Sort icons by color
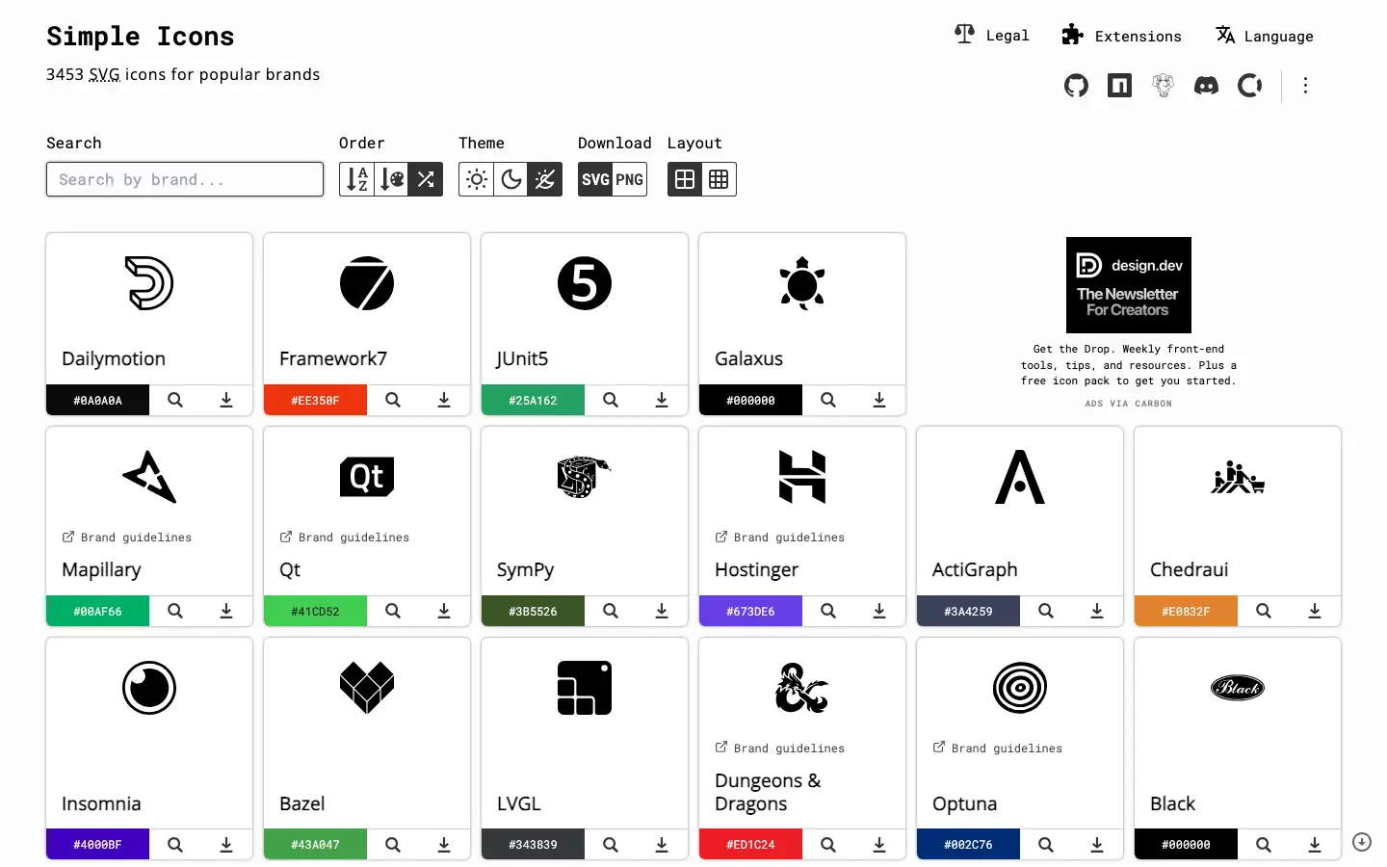1387x867 pixels. pyautogui.click(x=392, y=179)
